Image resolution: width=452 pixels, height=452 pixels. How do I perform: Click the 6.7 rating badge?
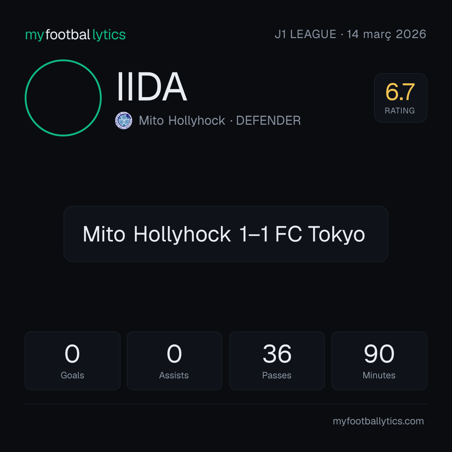401,98
